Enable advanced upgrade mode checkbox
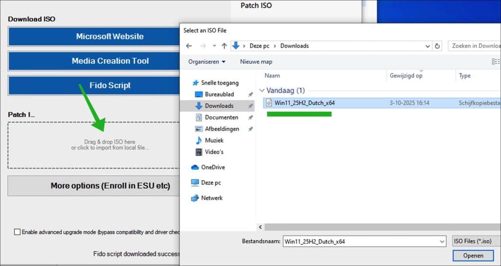 click(18, 232)
